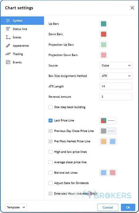Screen dimensions: 139x213
Task: Enable Bid And Ask Lines checkbox
Action: pos(50,173)
